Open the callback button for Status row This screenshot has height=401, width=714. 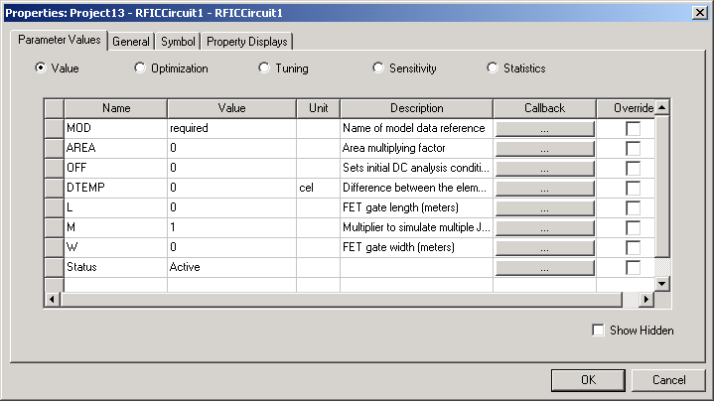pyautogui.click(x=544, y=267)
